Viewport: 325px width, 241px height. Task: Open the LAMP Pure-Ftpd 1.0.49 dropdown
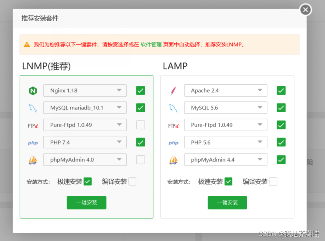click(226, 125)
